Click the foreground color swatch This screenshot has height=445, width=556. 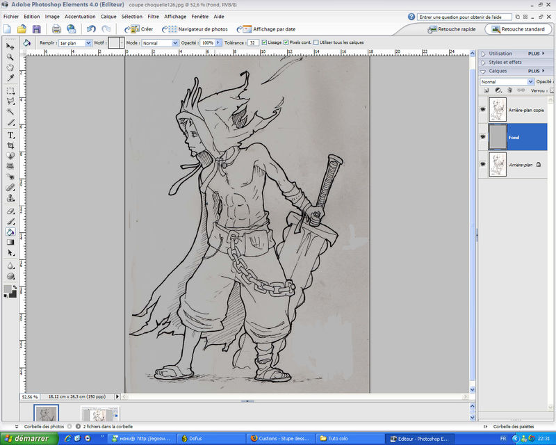point(8,289)
